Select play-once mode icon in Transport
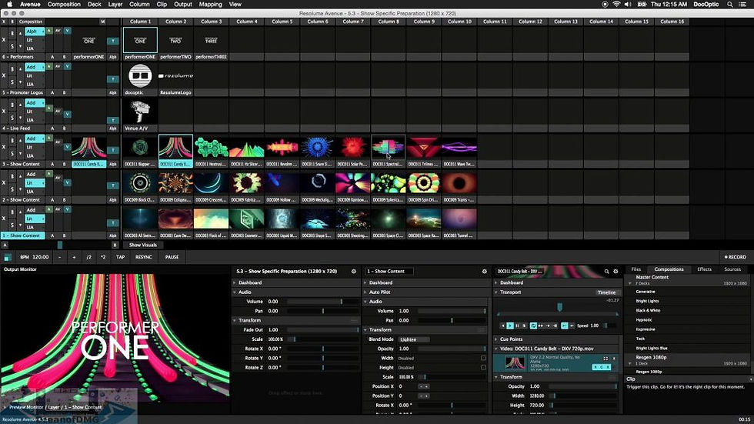 (548, 326)
